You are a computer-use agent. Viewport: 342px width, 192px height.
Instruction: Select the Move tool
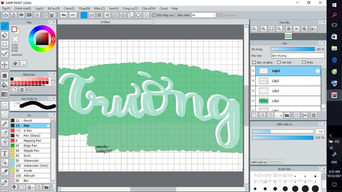click(x=5, y=65)
